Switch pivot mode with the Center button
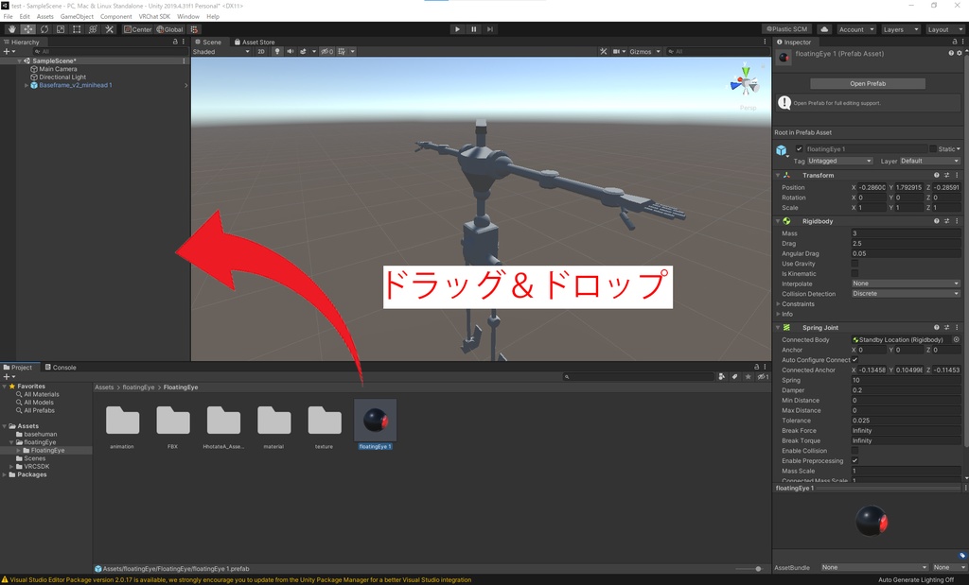 (140, 29)
